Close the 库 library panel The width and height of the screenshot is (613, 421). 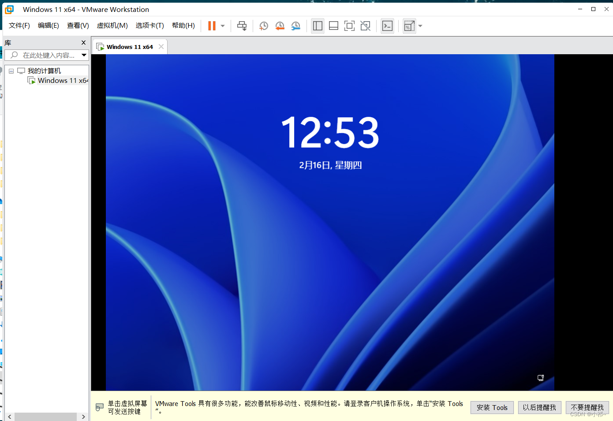click(x=83, y=43)
